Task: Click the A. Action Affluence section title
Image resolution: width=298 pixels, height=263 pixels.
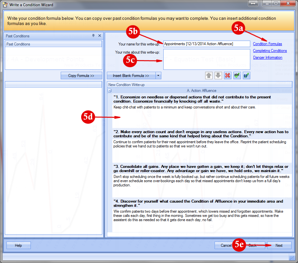Action: click(202, 91)
